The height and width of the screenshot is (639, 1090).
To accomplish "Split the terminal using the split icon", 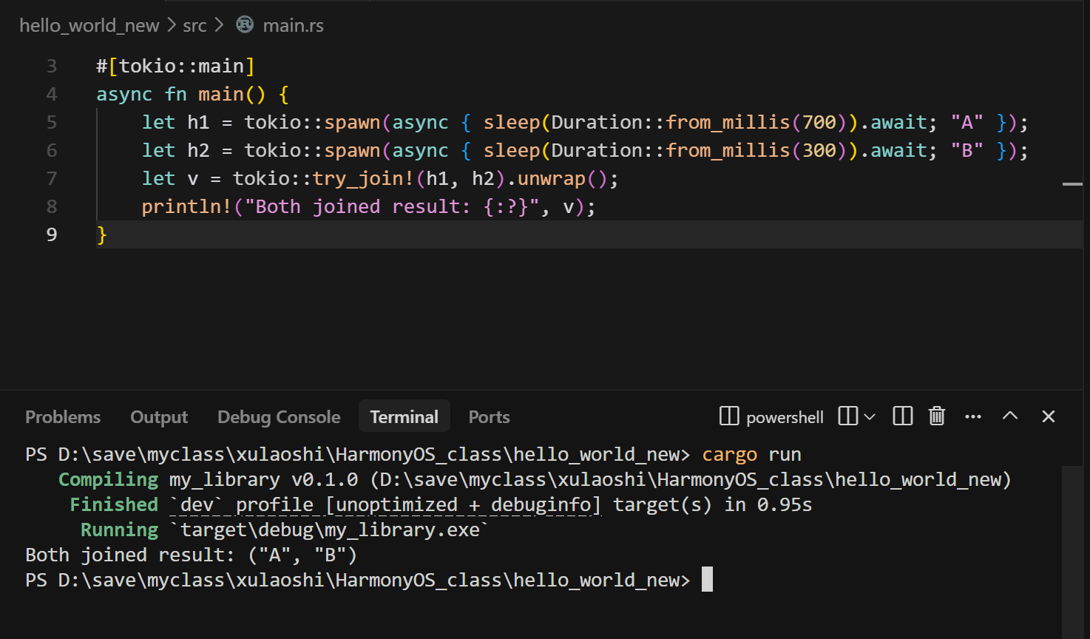I will [902, 416].
